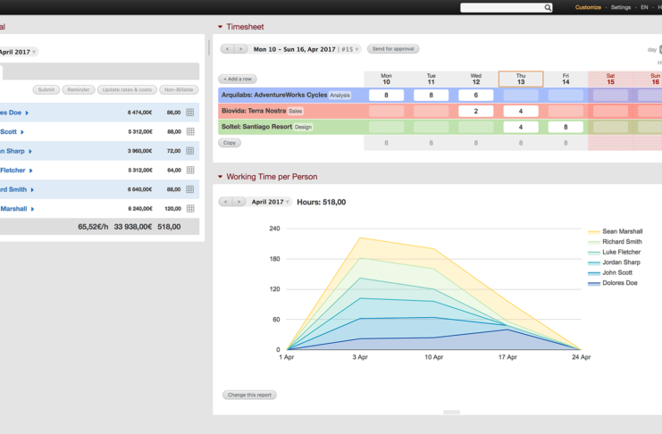Open the grid icon in the Sharp row
Viewport: 662px width, 434px height.
point(189,151)
